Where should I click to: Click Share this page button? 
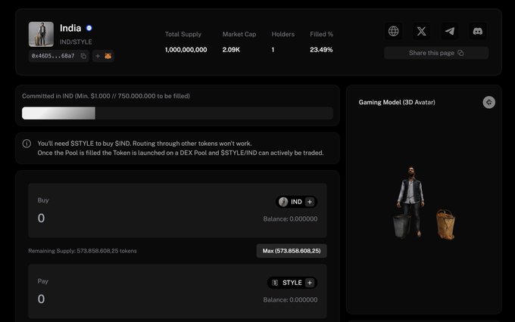pyautogui.click(x=435, y=53)
